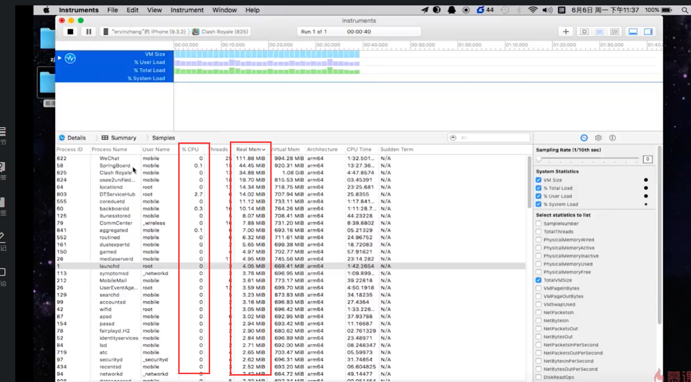This screenshot has width=691, height=382.
Task: Disable the TotalVMSize statistic
Action: tap(538, 280)
